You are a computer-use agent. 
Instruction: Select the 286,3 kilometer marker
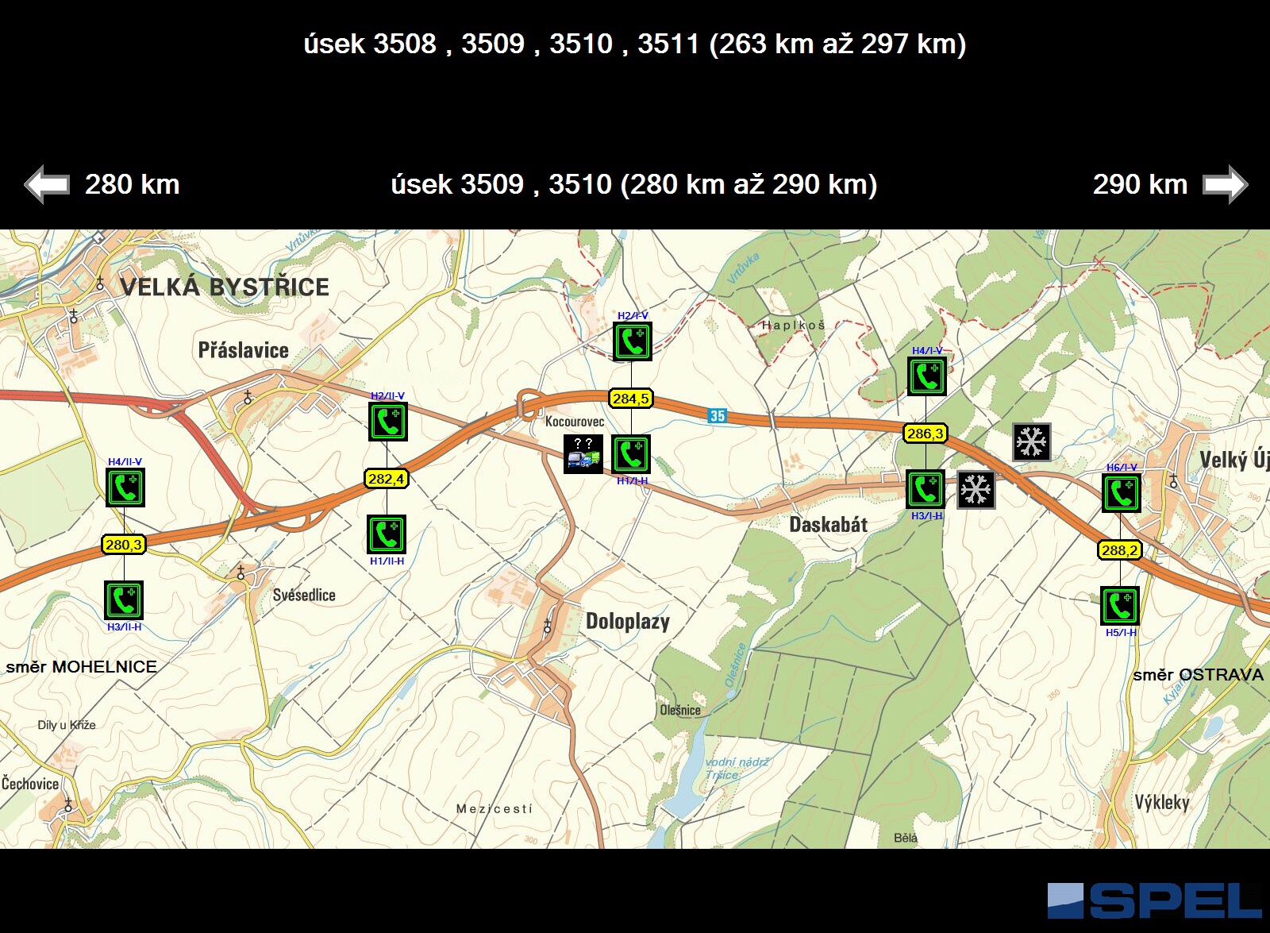[926, 434]
